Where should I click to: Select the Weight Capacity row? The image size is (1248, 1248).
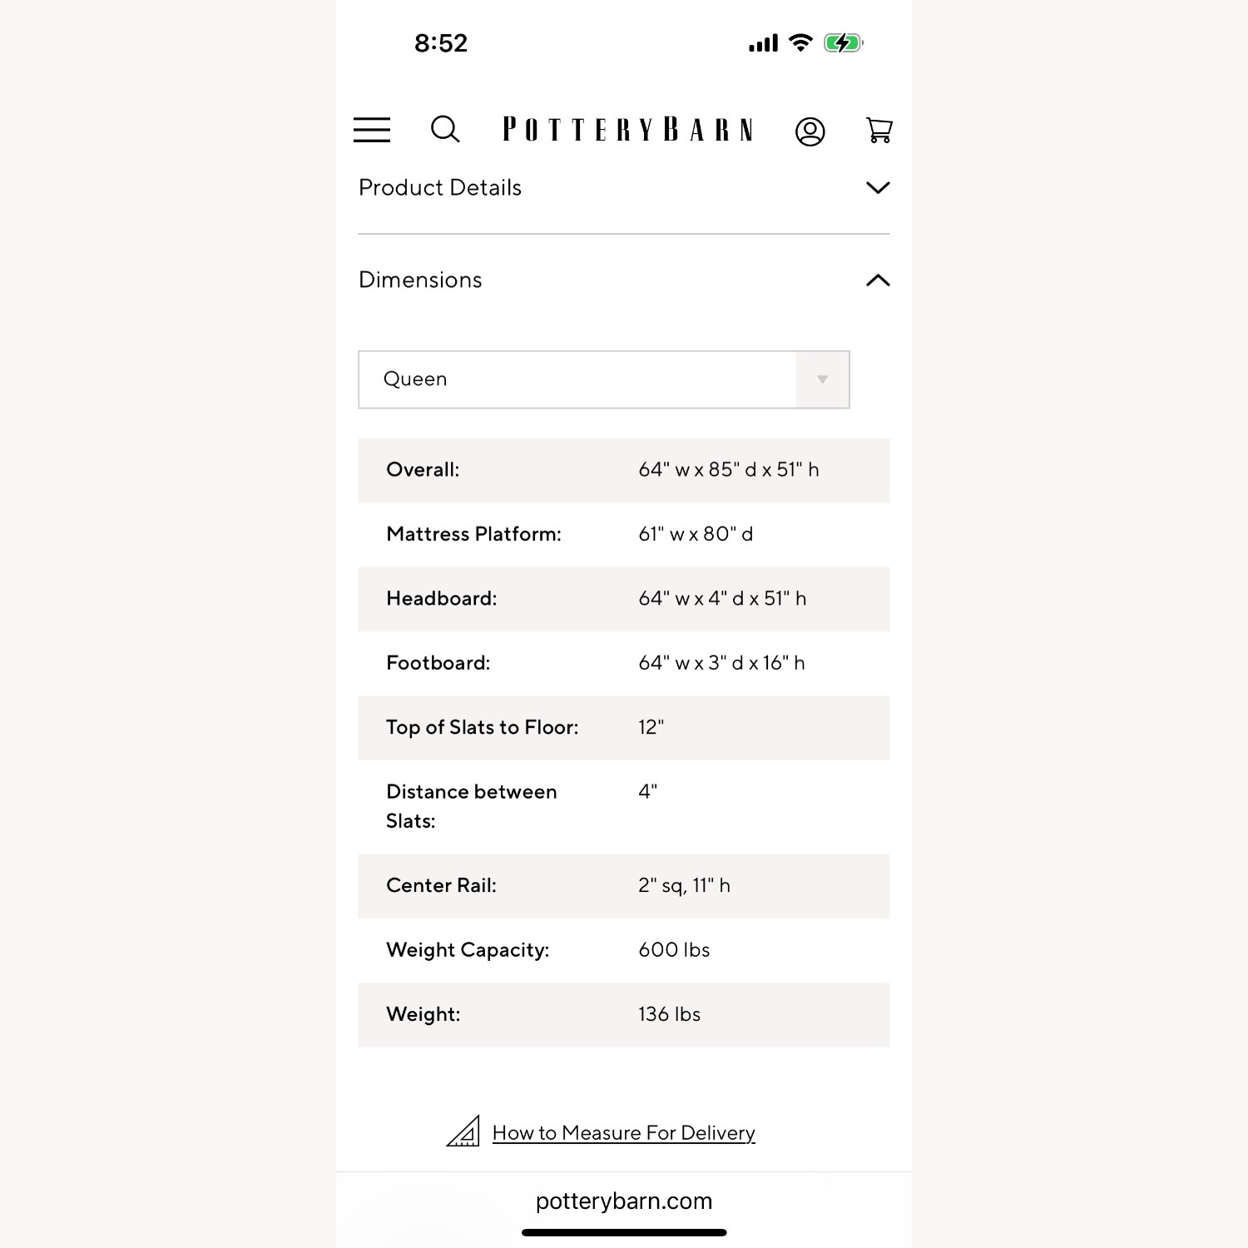tap(624, 950)
